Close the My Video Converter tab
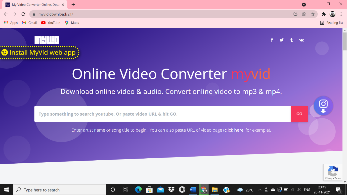Viewport: 347px width, 195px height. (x=63, y=5)
